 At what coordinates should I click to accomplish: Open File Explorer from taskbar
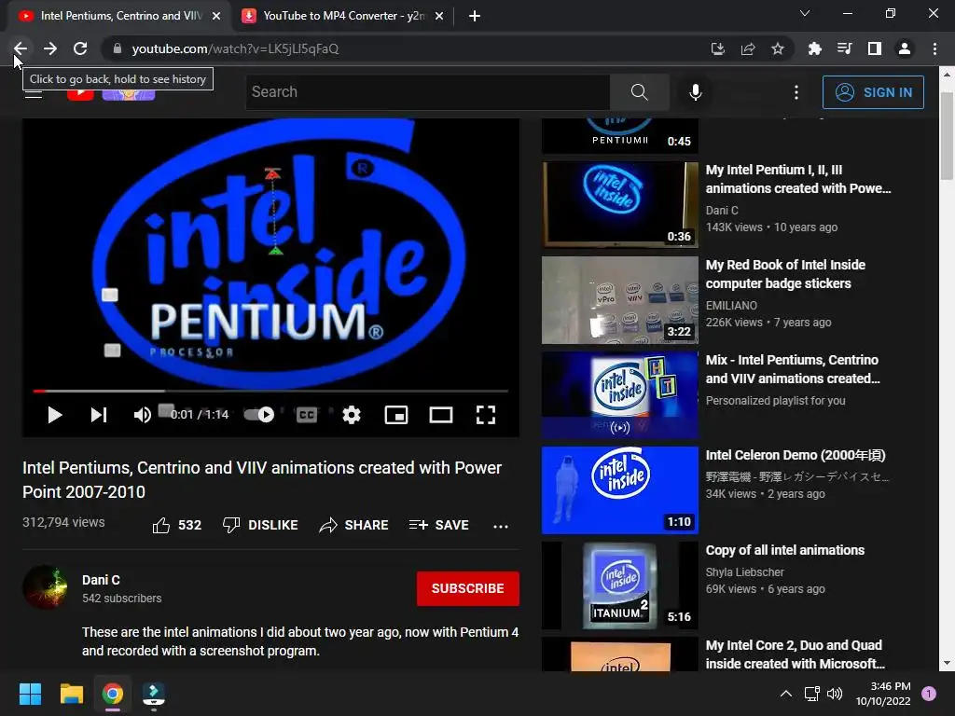click(71, 694)
